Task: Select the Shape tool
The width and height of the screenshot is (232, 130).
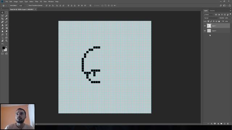Action: [7, 38]
